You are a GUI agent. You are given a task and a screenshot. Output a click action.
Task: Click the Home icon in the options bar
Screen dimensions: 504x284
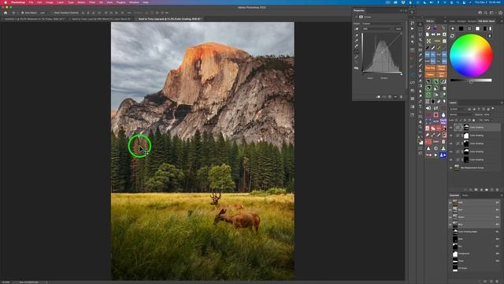tap(6, 13)
